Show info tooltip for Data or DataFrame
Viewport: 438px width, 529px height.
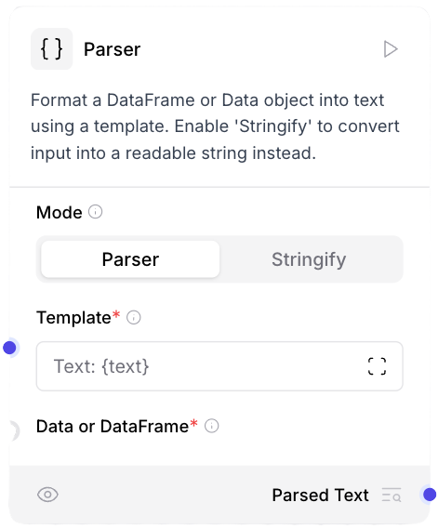point(212,426)
